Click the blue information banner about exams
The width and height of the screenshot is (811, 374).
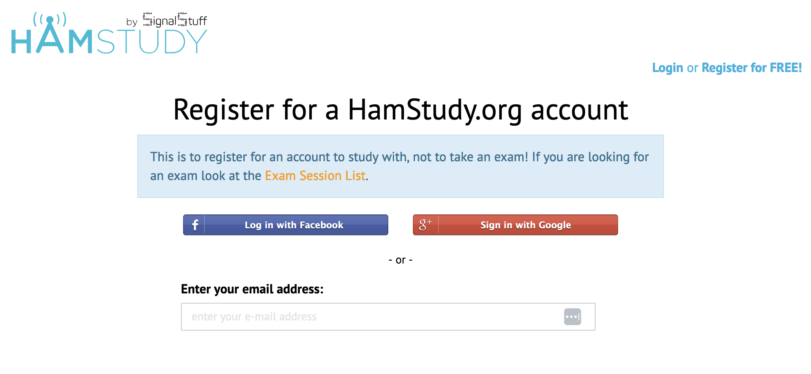coord(401,166)
